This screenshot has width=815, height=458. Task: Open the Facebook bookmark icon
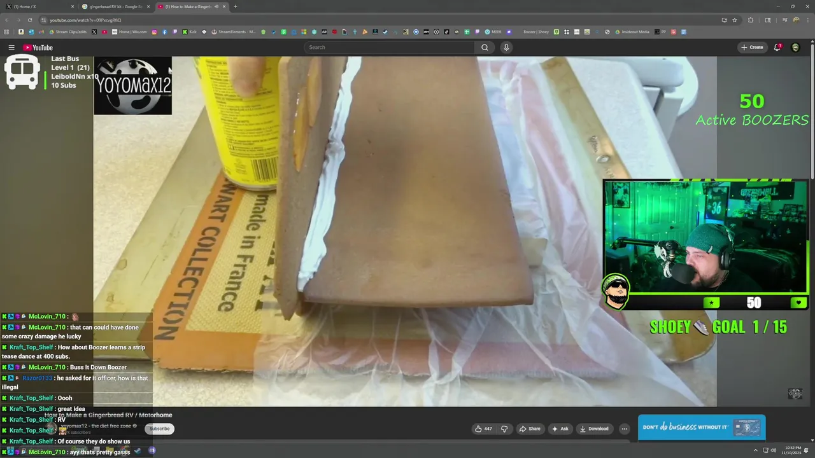164,32
